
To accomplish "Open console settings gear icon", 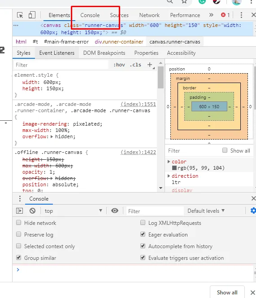I will 253,210.
